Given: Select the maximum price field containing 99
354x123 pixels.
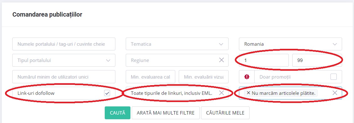Looking at the screenshot, I should [317, 60].
